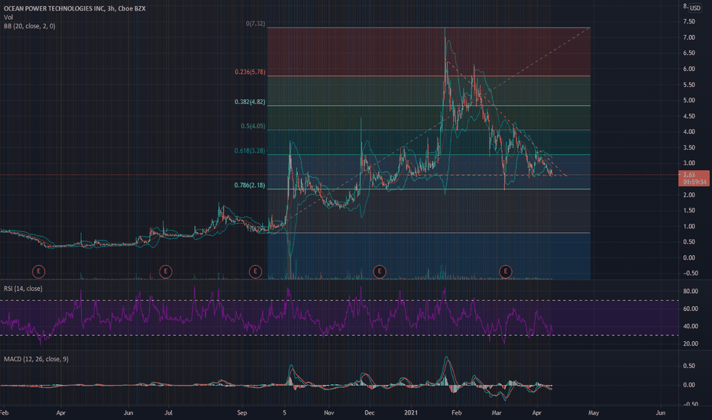Viewport: 712px width, 420px height.
Task: Select the USD currency button on price axis
Action: click(695, 8)
